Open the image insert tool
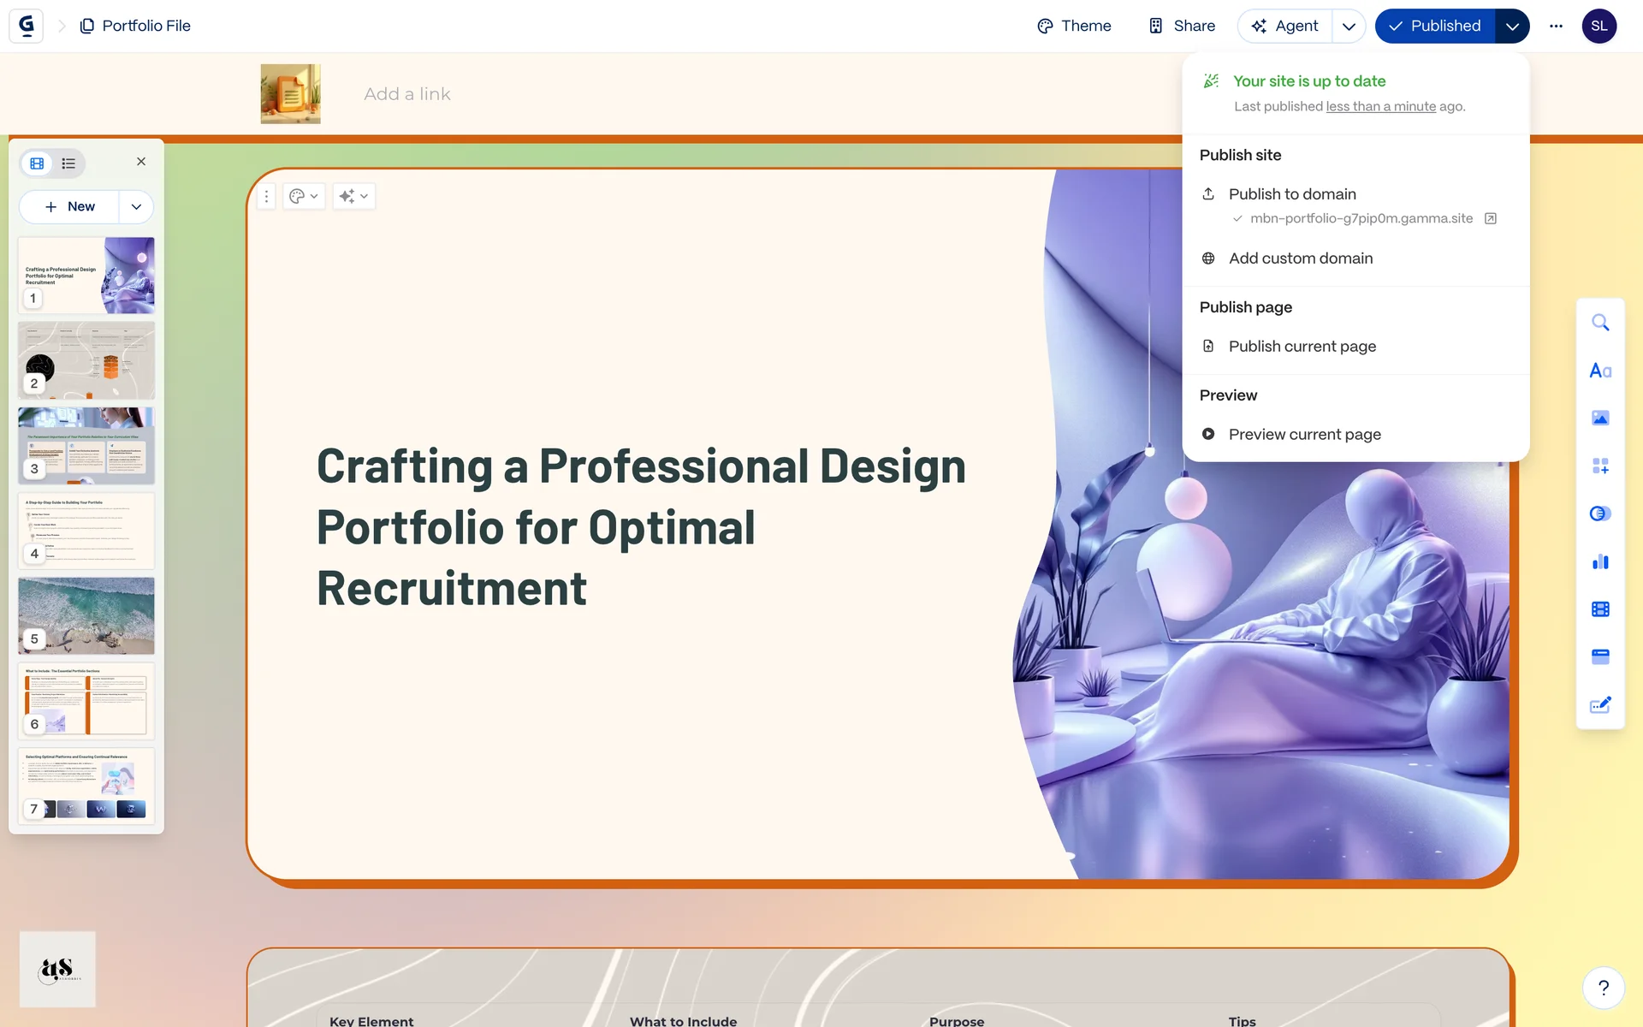 tap(1599, 418)
